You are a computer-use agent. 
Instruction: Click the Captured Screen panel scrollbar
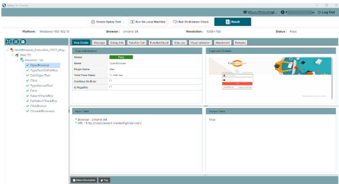(332, 78)
